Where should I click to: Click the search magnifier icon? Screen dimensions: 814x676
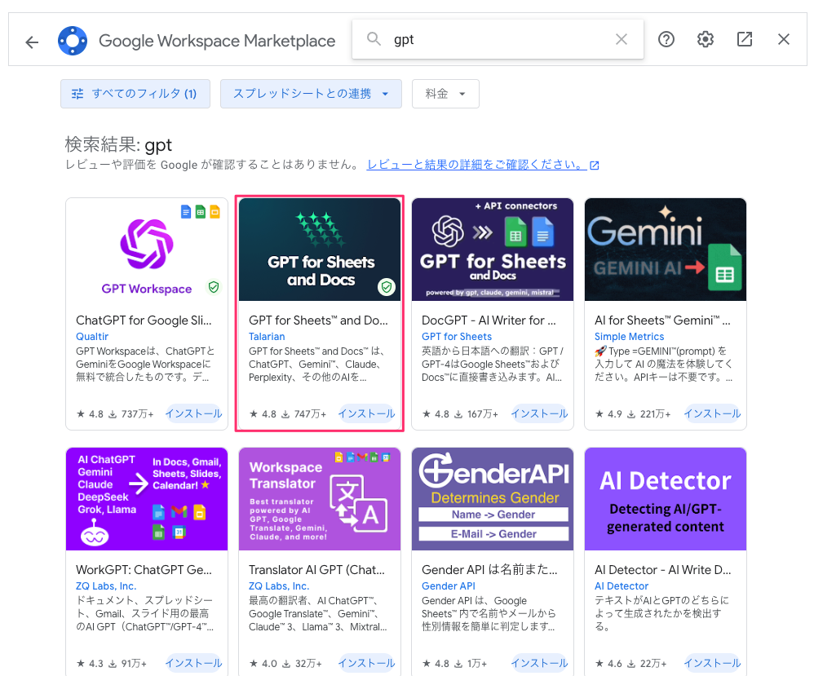pyautogui.click(x=374, y=39)
